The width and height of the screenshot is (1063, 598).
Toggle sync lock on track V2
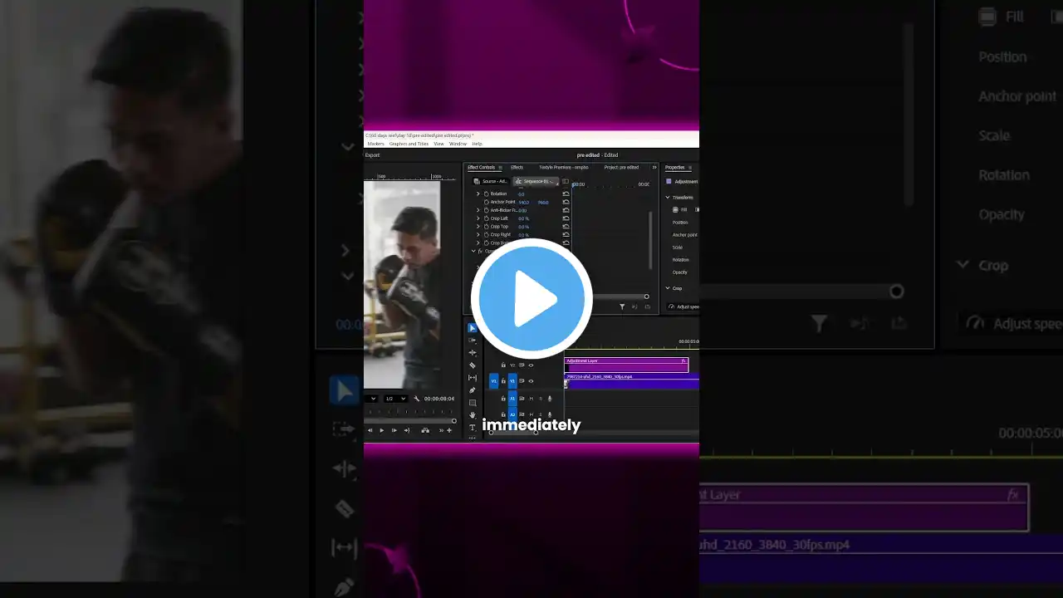(522, 365)
